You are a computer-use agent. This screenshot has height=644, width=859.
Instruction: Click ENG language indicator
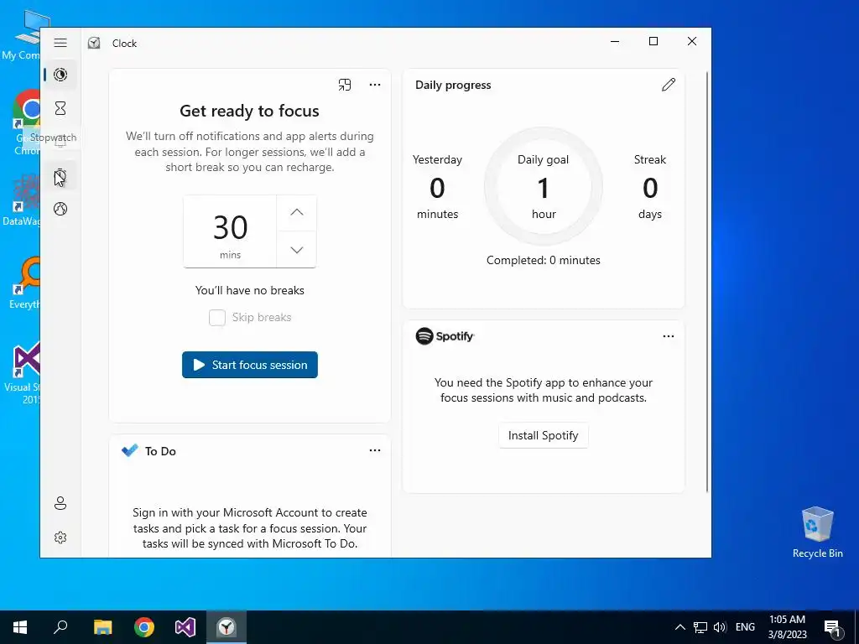pyautogui.click(x=745, y=627)
